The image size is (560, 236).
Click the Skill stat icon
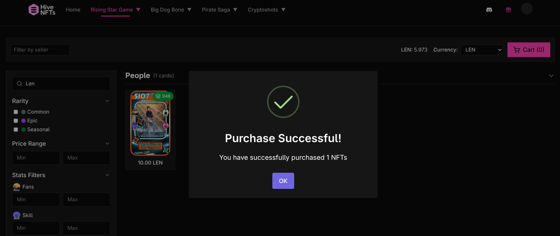pos(17,215)
